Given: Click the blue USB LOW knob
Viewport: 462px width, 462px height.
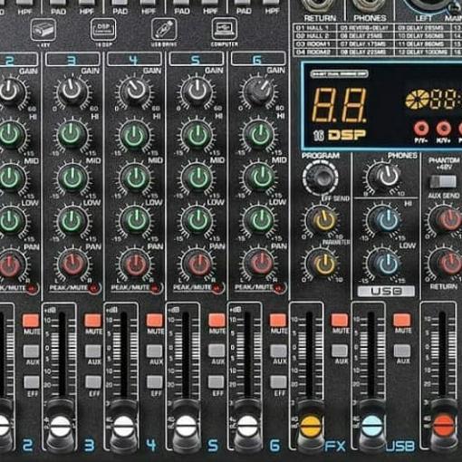Looking at the screenshot, I should (387, 263).
